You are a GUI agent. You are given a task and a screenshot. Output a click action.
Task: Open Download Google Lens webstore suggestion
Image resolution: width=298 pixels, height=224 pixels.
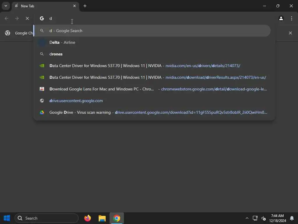[152, 89]
